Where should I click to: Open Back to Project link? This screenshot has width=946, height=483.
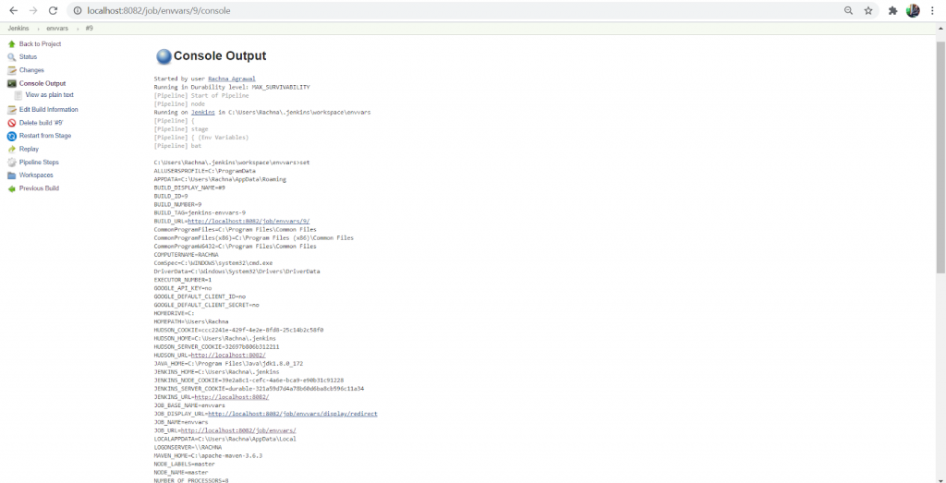(40, 44)
